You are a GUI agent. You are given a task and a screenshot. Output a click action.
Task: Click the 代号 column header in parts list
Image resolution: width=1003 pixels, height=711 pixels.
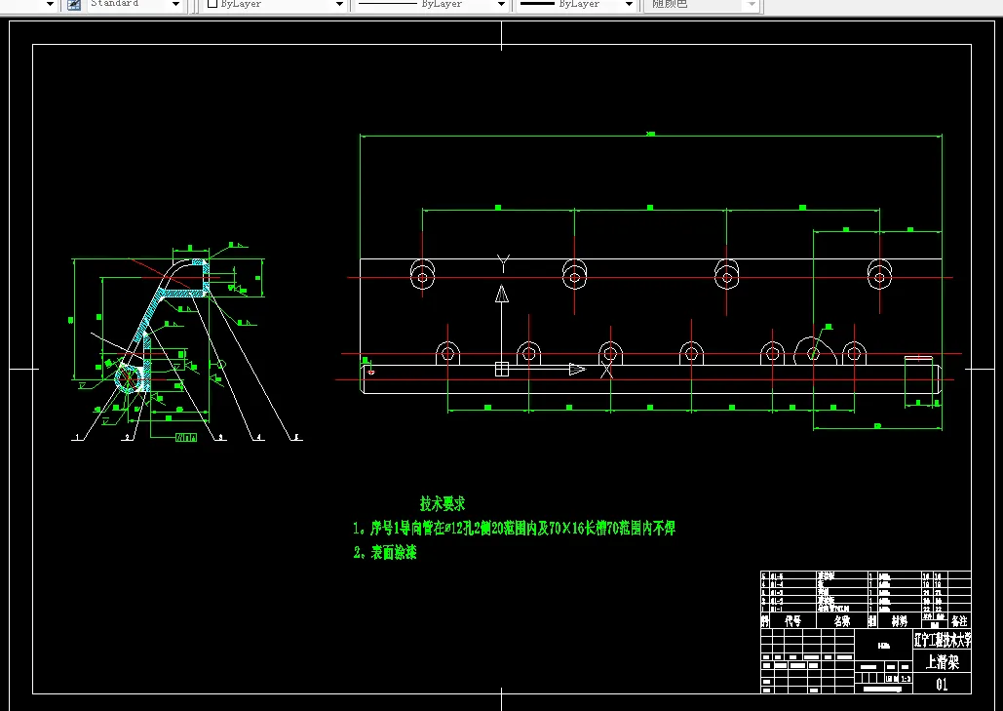pyautogui.click(x=793, y=620)
